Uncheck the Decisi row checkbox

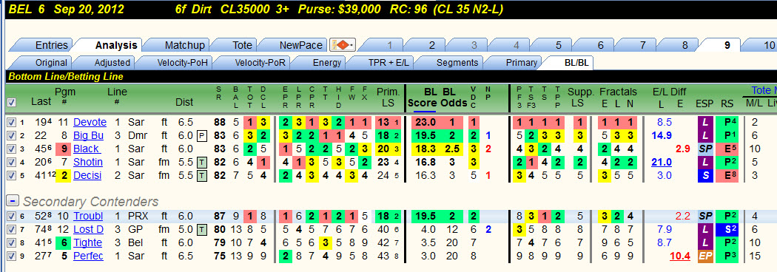point(11,176)
